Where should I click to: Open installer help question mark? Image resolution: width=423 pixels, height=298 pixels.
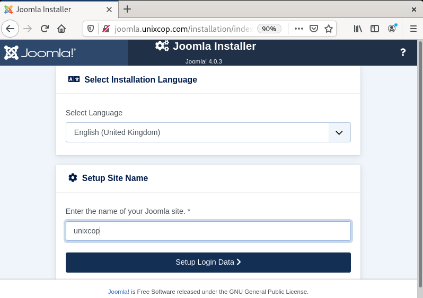(403, 52)
